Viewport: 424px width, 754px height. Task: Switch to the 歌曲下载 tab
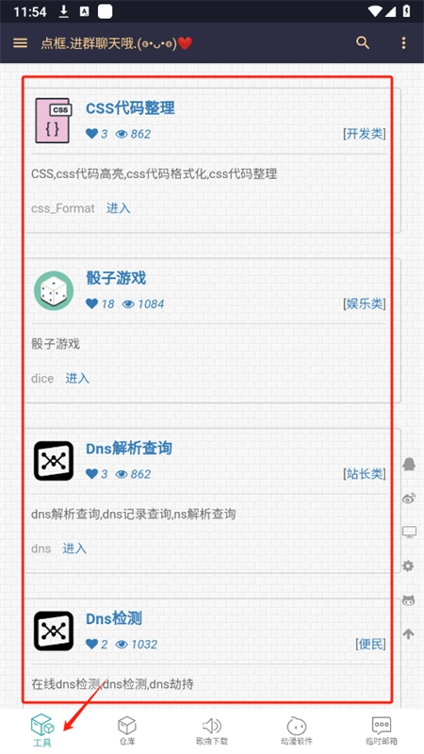212,729
